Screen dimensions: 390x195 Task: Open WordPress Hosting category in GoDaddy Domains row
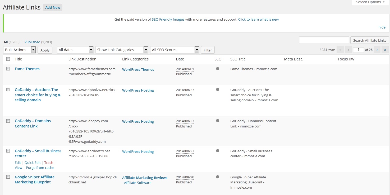tap(138, 121)
